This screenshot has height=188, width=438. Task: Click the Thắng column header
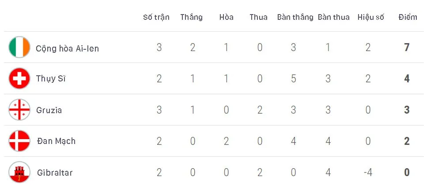click(x=191, y=17)
